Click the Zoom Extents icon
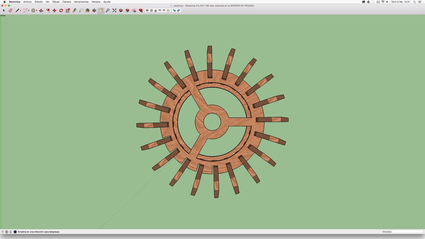This screenshot has height=239, width=425. pyautogui.click(x=114, y=11)
